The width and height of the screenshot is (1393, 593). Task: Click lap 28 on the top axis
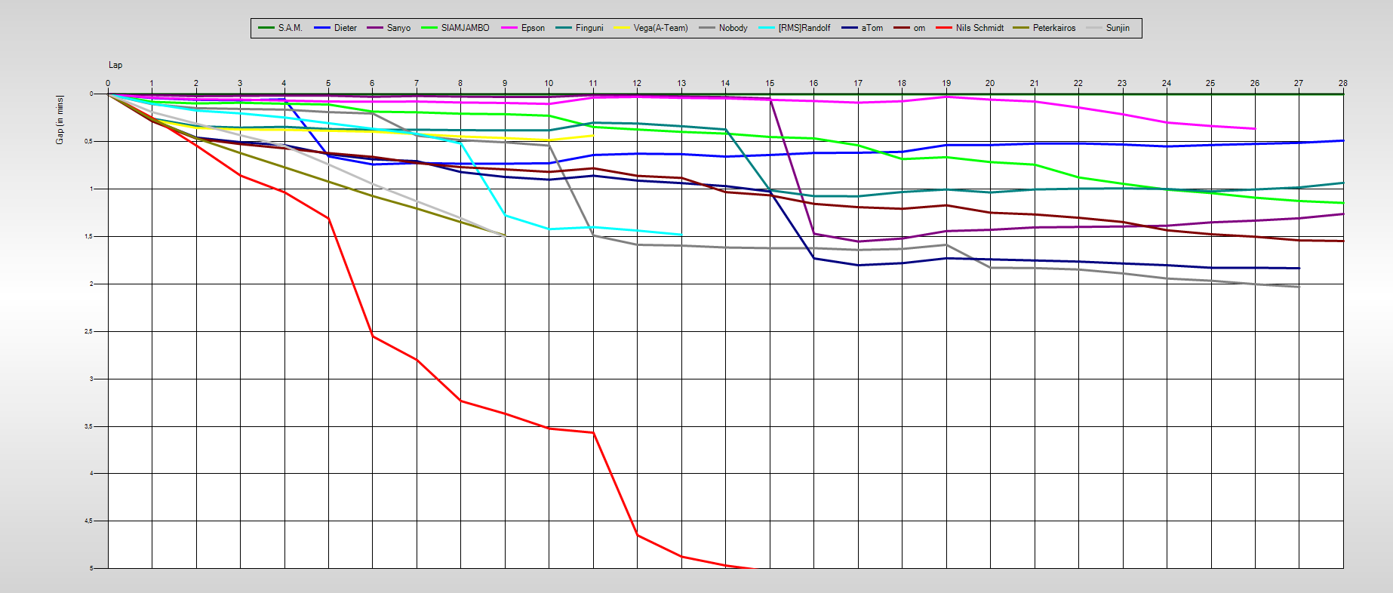(1342, 83)
